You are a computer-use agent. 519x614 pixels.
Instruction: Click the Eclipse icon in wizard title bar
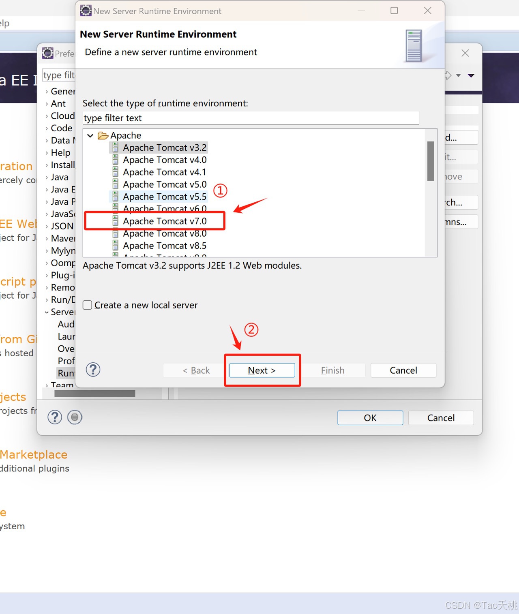(86, 11)
